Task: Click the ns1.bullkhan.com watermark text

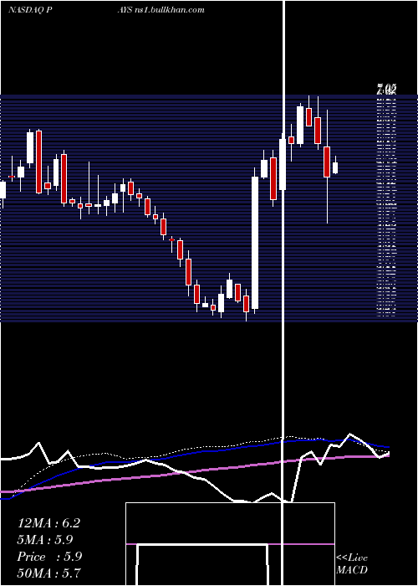Action: point(168,10)
